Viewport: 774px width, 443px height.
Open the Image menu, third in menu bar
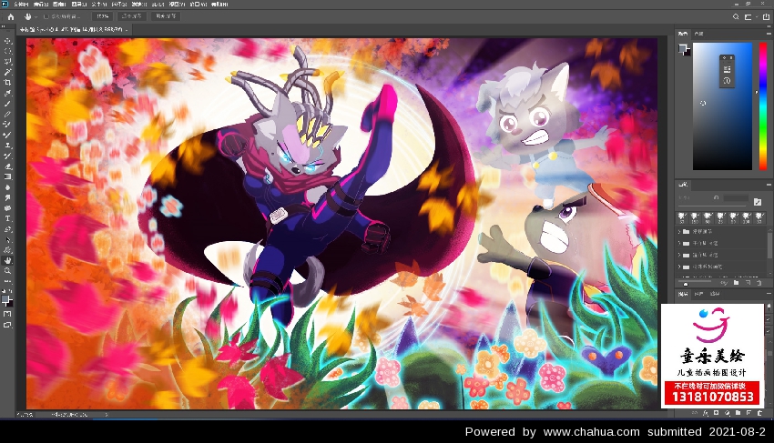click(59, 4)
